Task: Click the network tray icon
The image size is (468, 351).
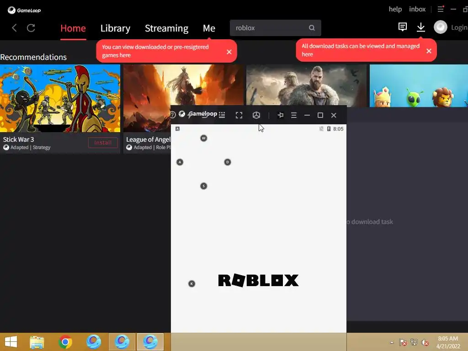Action: click(x=414, y=342)
